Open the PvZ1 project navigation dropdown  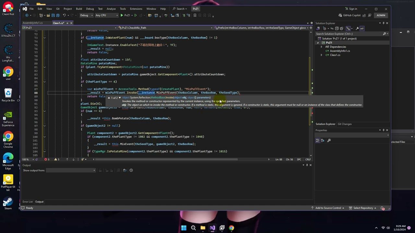69,28
